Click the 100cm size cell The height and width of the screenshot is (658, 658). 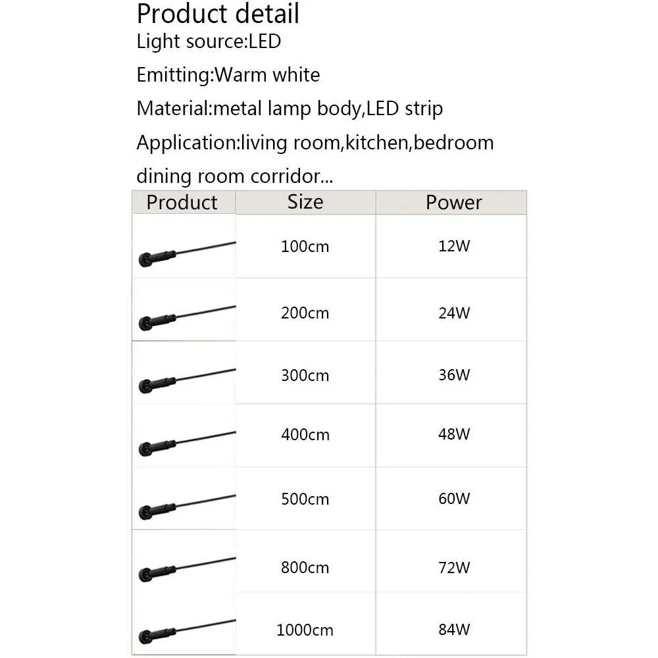pyautogui.click(x=305, y=247)
